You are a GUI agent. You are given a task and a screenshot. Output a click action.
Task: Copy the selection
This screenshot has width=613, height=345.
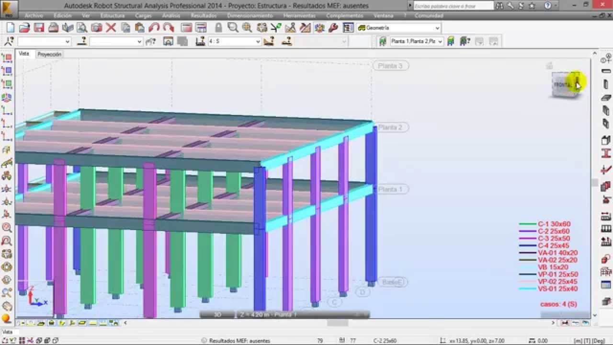coord(125,28)
